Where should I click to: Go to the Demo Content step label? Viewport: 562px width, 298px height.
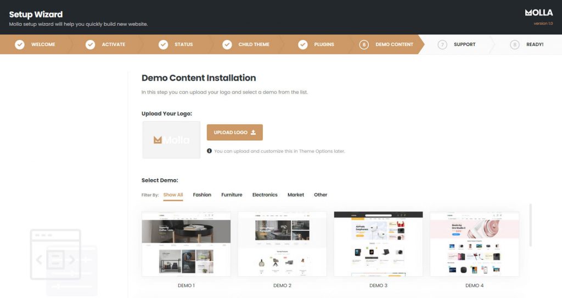point(394,44)
